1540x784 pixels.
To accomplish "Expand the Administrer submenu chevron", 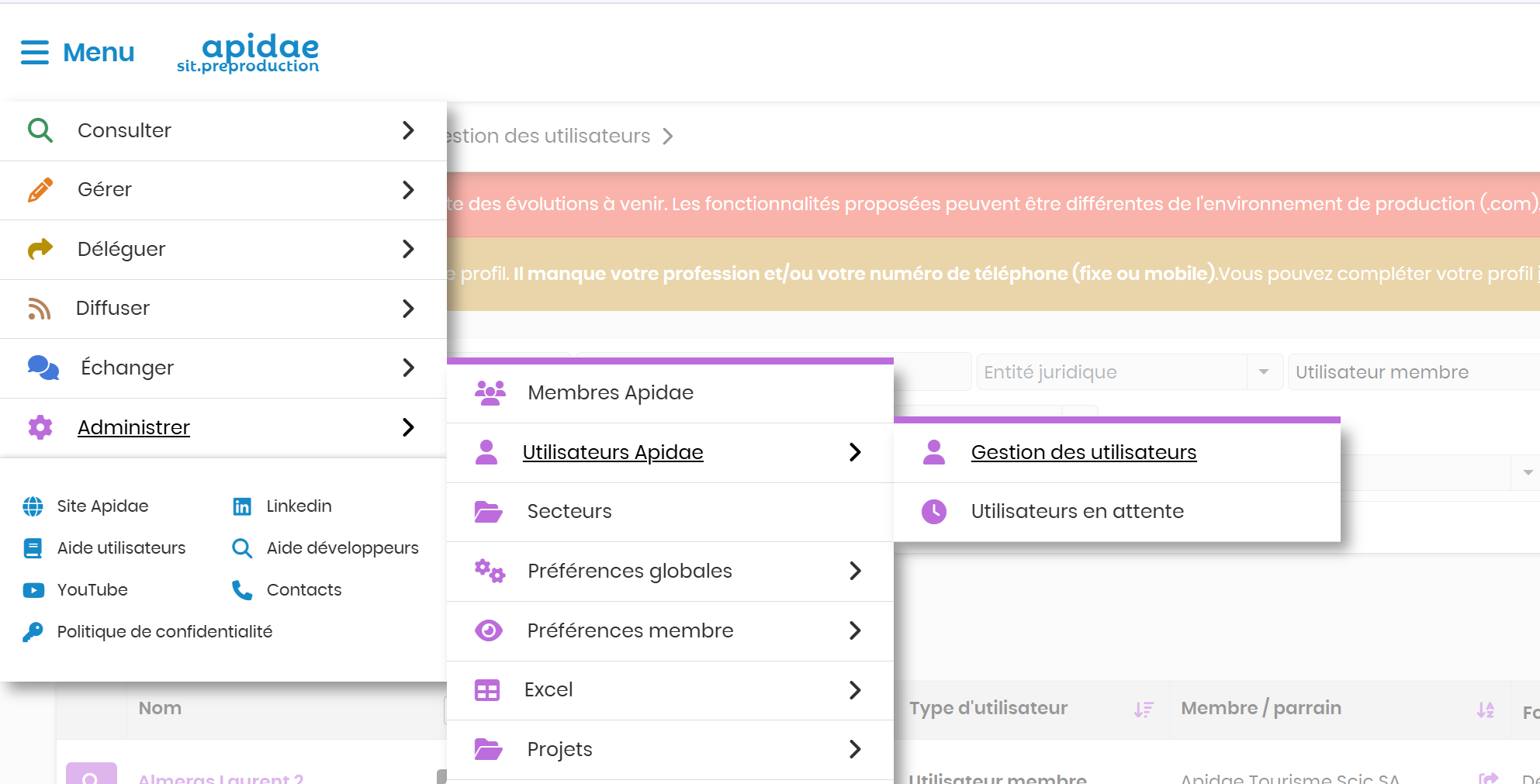I will point(409,427).
